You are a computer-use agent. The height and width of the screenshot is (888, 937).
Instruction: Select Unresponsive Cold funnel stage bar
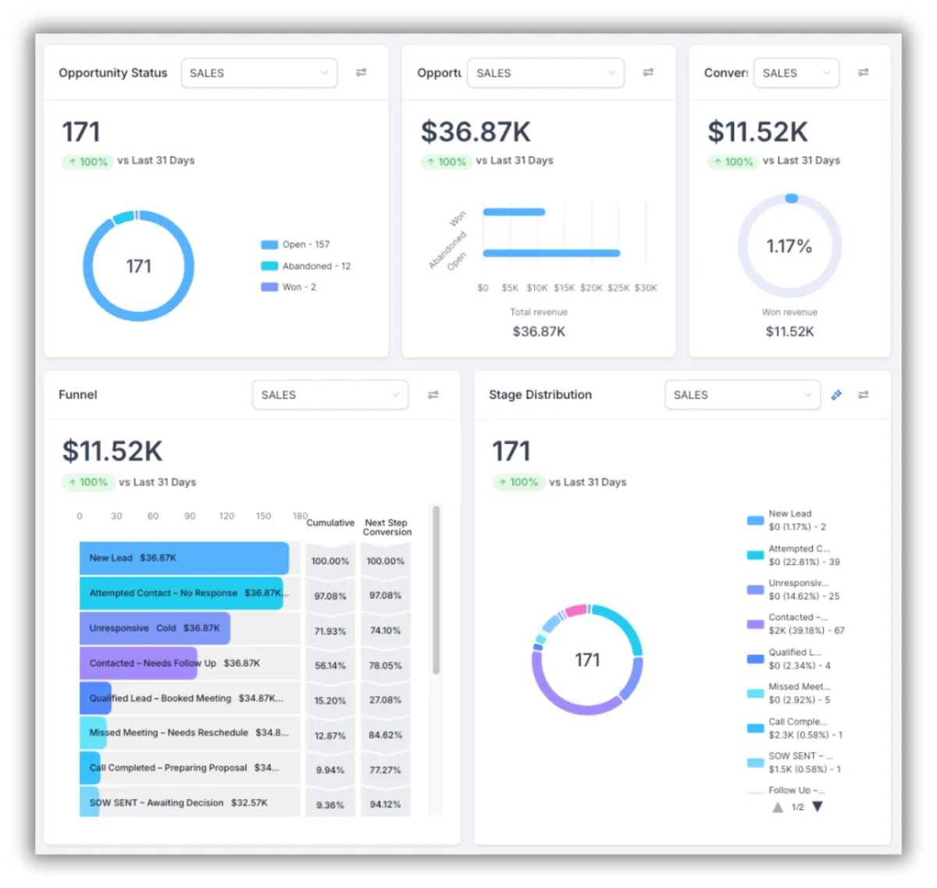click(155, 628)
